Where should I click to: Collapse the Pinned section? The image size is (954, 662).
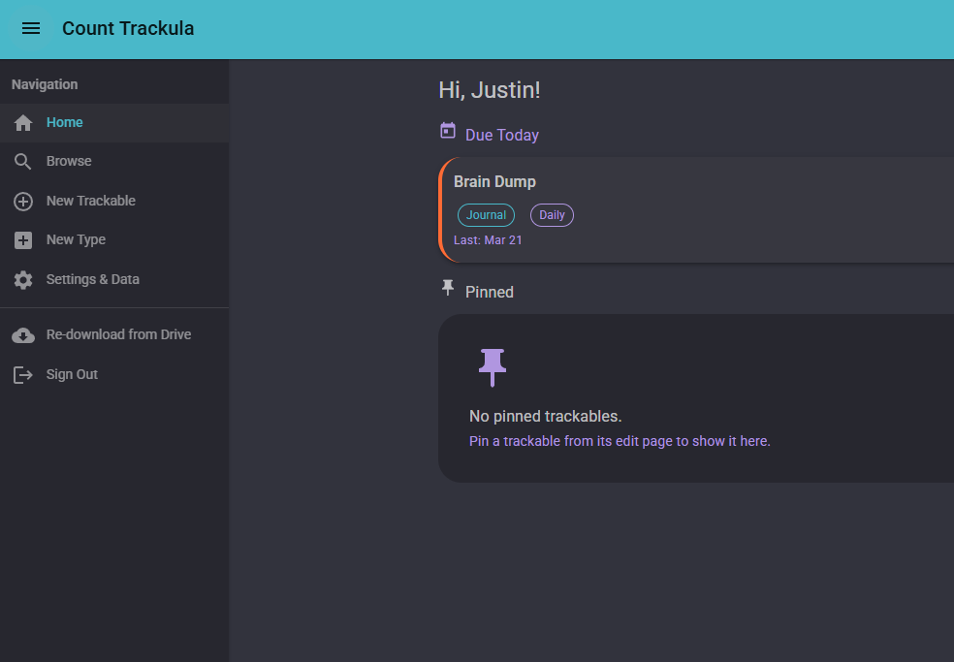click(x=490, y=291)
